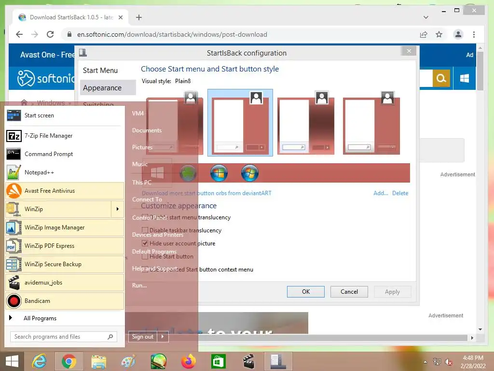This screenshot has width=494, height=371.
Task: Select the green clover start orb
Action: point(188,173)
